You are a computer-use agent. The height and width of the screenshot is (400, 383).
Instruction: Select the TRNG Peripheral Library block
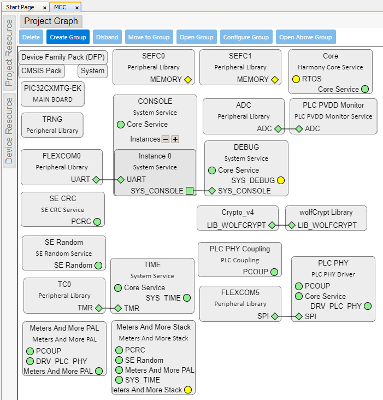pyautogui.click(x=52, y=125)
